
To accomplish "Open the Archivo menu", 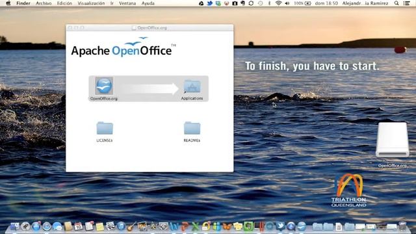I will click(44, 3).
